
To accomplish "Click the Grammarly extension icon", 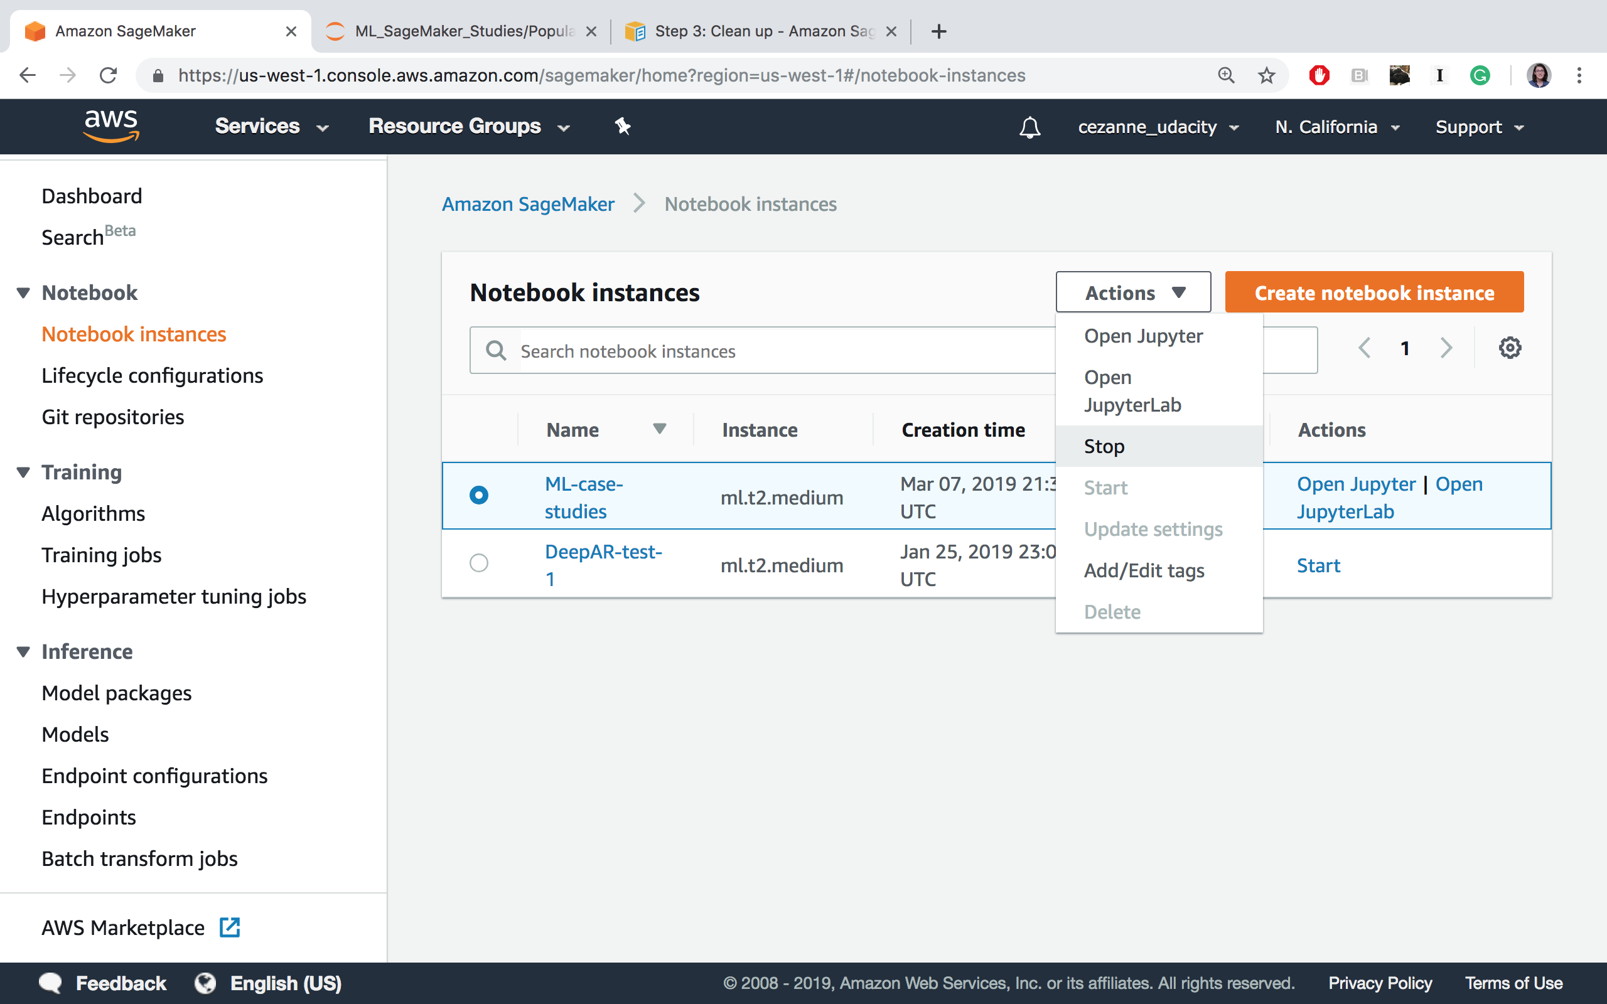I will click(1480, 75).
